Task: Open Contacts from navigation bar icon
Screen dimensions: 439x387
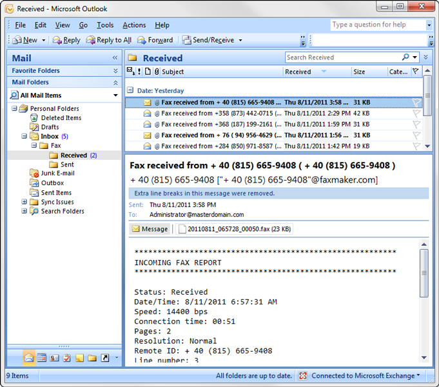Action: click(x=54, y=358)
